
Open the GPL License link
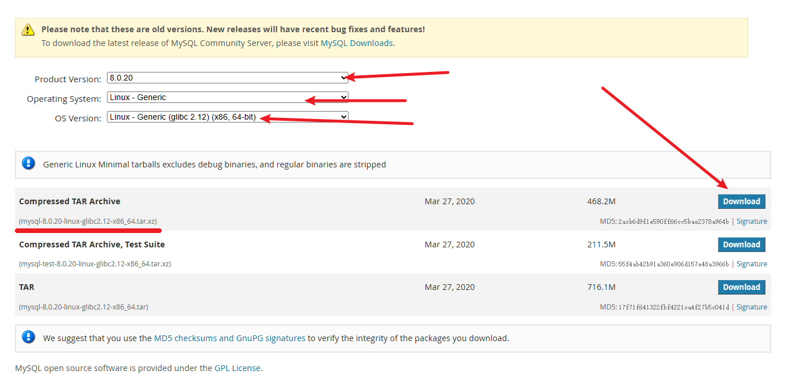click(237, 368)
